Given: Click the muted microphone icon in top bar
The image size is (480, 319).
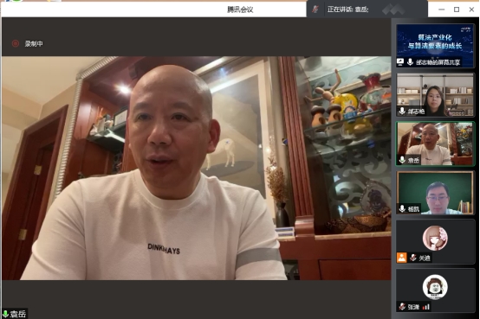Looking at the screenshot, I should point(315,10).
